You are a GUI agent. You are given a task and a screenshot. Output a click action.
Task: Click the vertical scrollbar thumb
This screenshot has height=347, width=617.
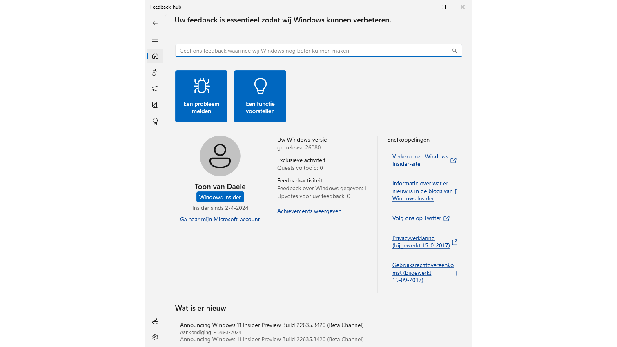click(x=470, y=83)
